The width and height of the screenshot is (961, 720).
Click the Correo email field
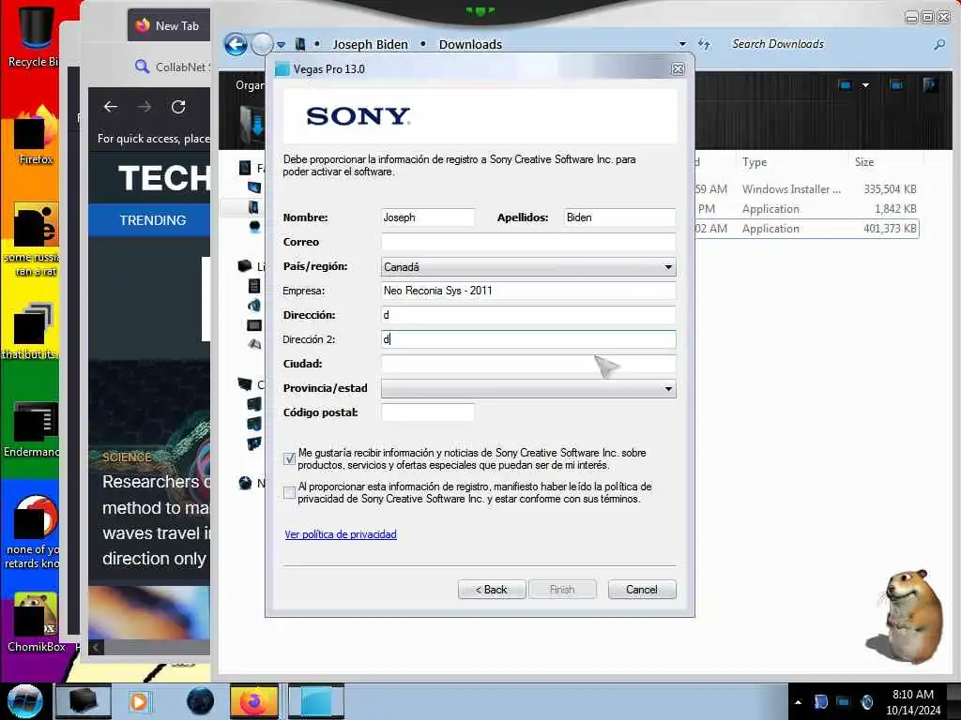tap(528, 242)
